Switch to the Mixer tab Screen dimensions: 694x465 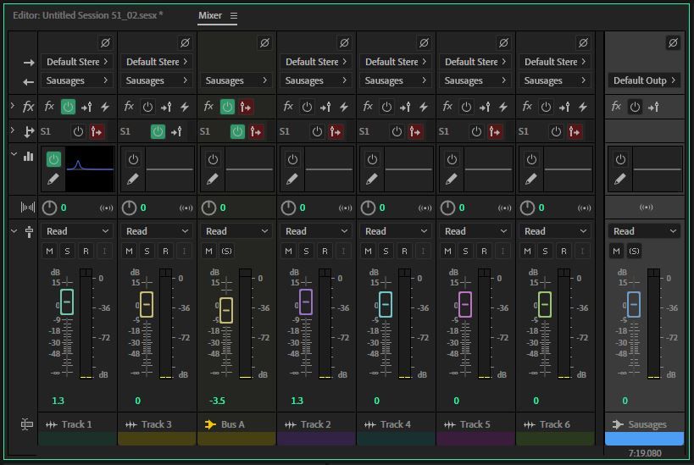pos(210,15)
